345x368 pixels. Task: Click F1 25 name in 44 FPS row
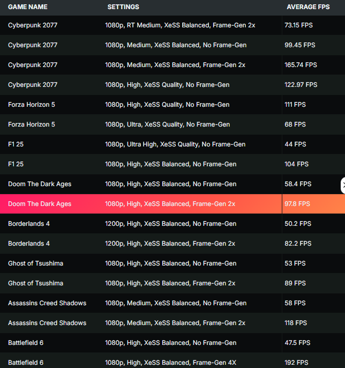tap(16, 144)
